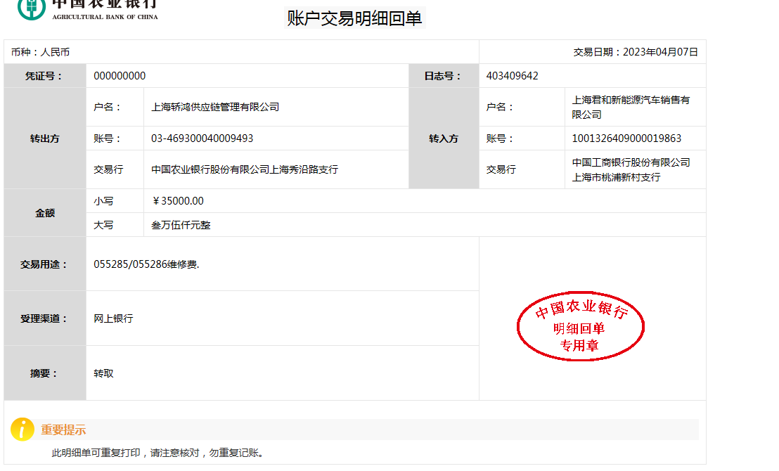Click payee bank 中国工商银行上海市桃浦新村支行
This screenshot has width=779, height=471.
point(631,169)
